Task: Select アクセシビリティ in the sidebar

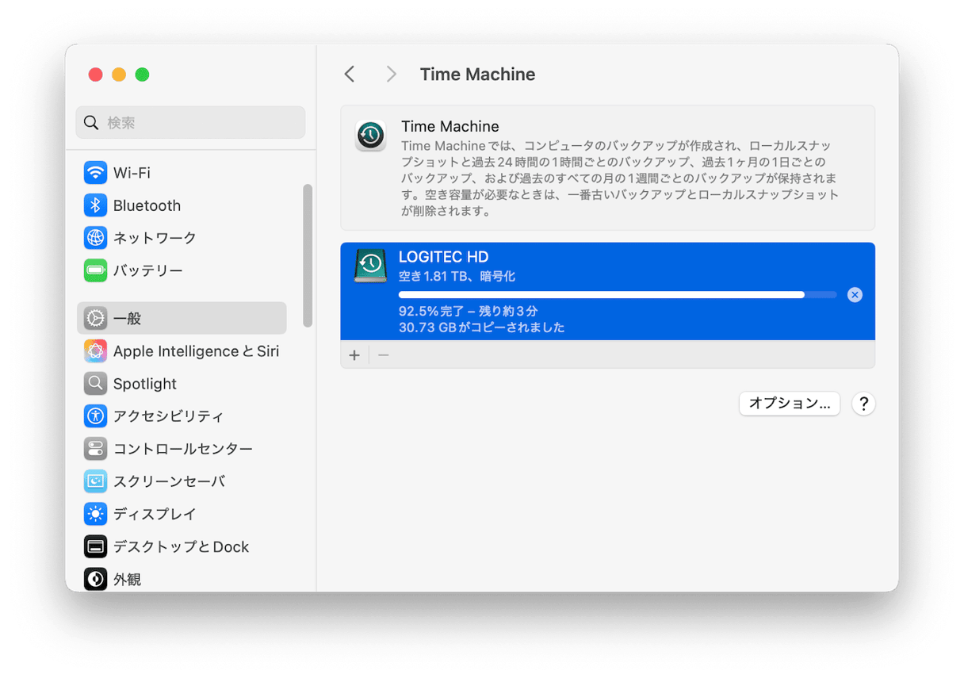Action: (x=182, y=416)
